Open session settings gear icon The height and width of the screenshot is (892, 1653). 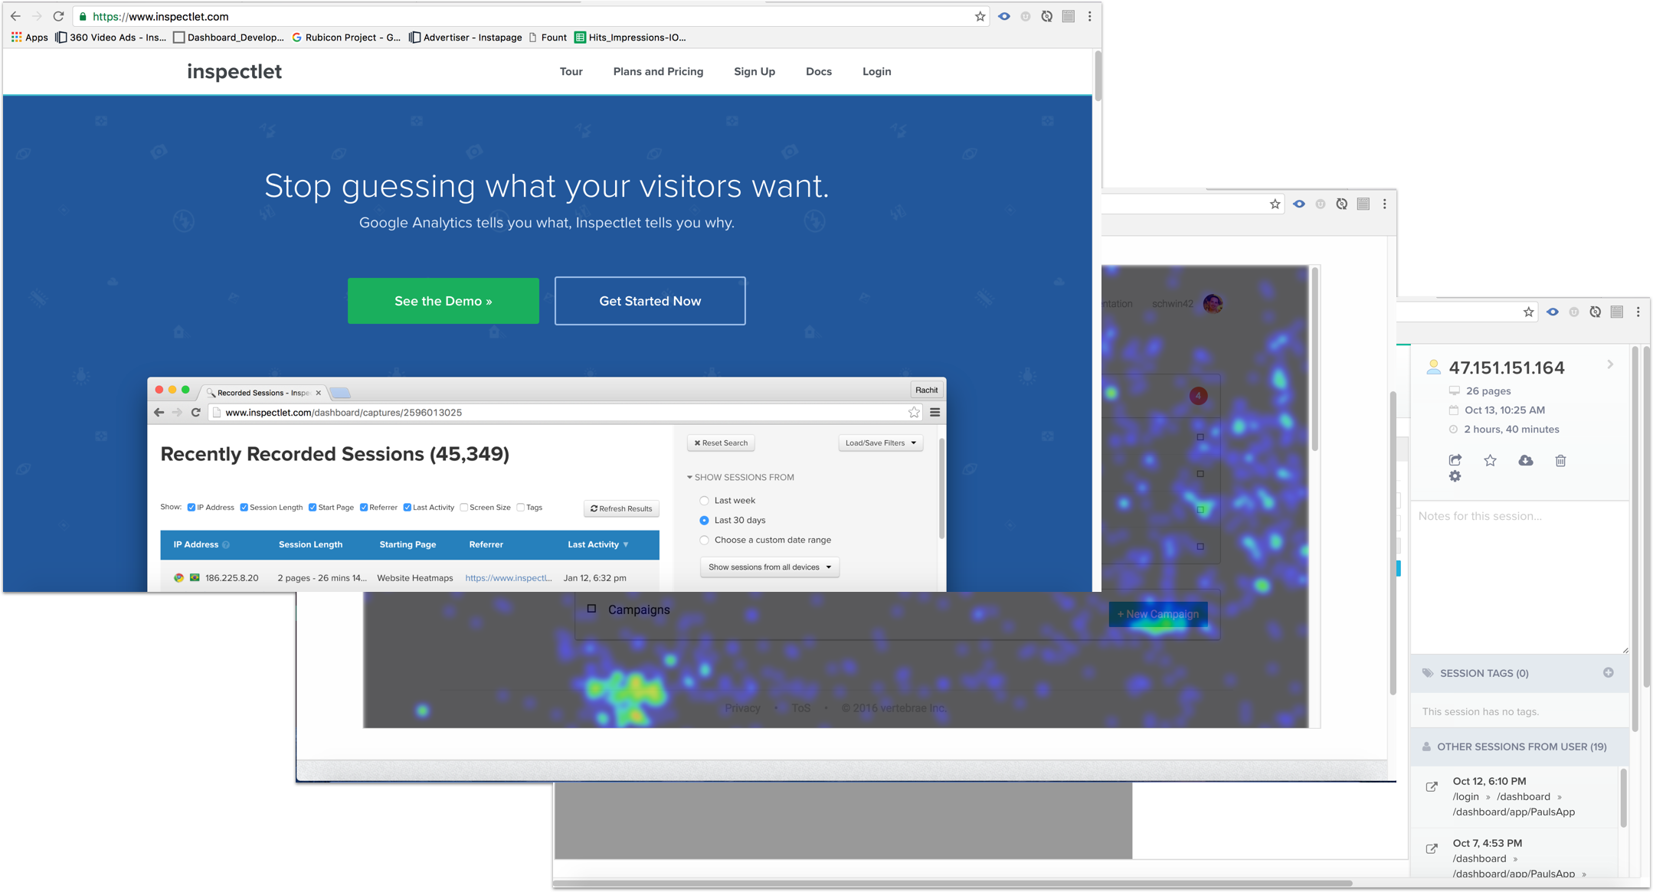point(1455,476)
